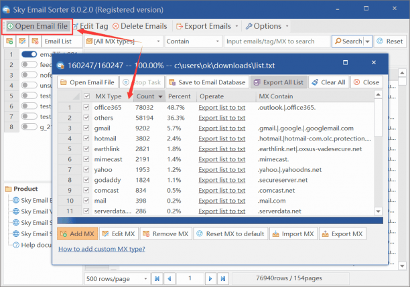Click Export list to txt for hotmail
The image size is (410, 287).
coord(222,138)
